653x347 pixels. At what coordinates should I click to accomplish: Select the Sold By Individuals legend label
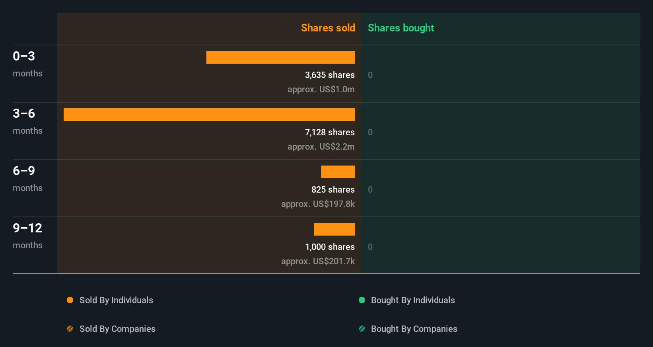click(x=116, y=300)
